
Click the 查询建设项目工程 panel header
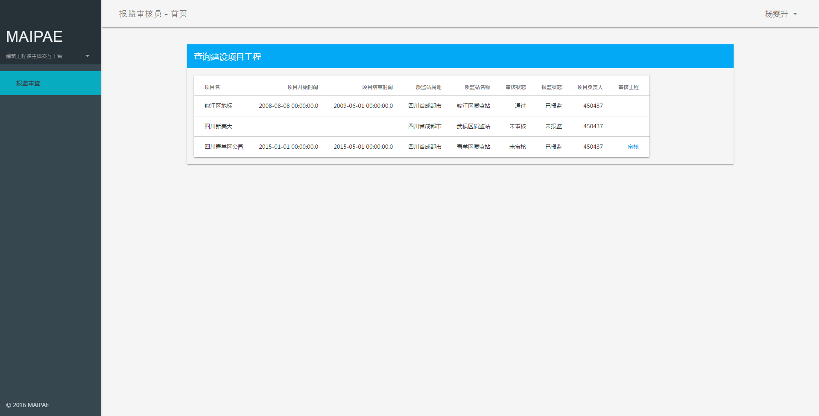[x=228, y=57]
